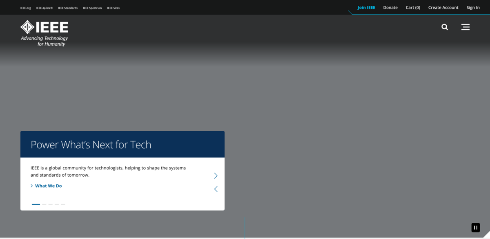Jump to the last carousel slide indicator
The height and width of the screenshot is (239, 490).
click(63, 204)
